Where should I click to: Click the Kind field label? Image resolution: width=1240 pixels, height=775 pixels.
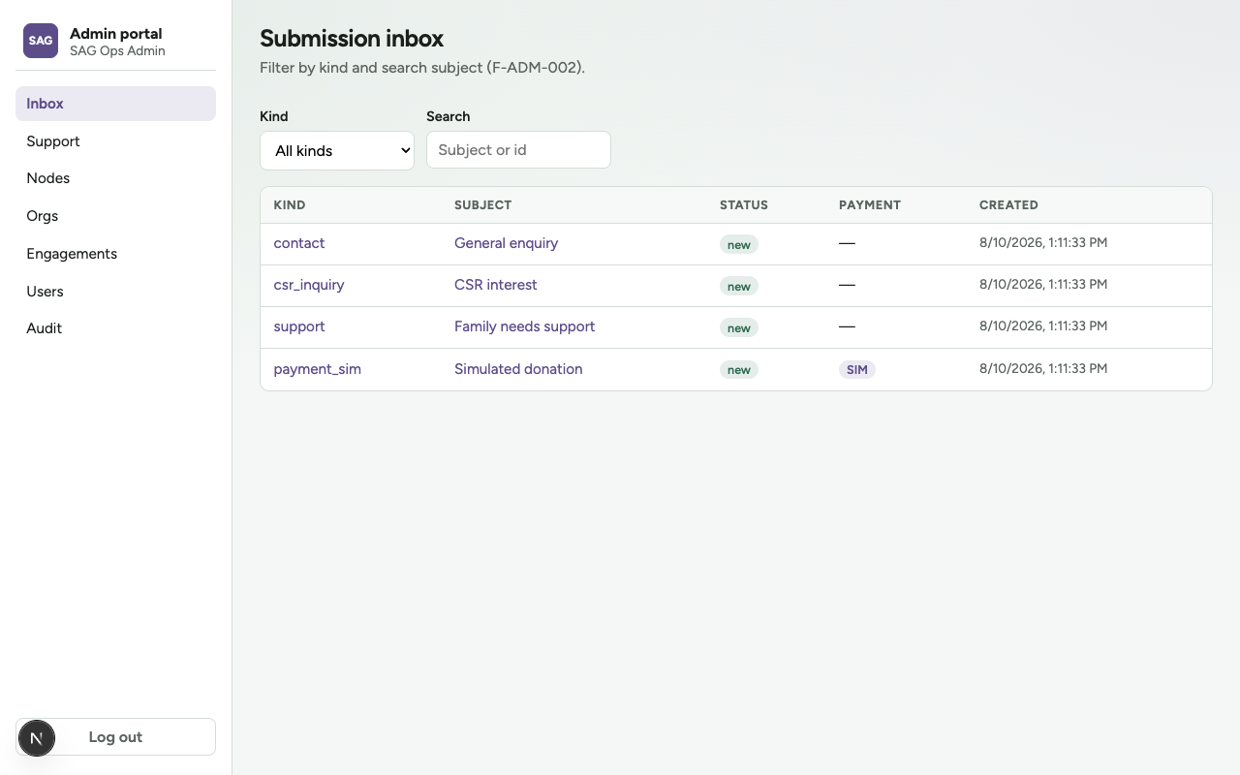click(x=274, y=116)
